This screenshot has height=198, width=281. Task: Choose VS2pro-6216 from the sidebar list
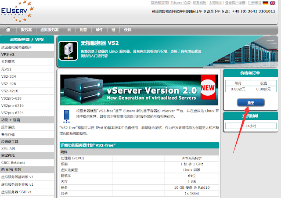[x=12, y=105]
